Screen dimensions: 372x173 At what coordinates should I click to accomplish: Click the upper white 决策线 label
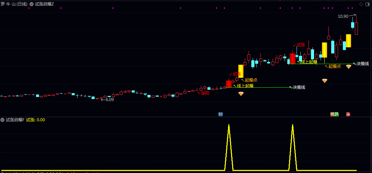pos(363,64)
